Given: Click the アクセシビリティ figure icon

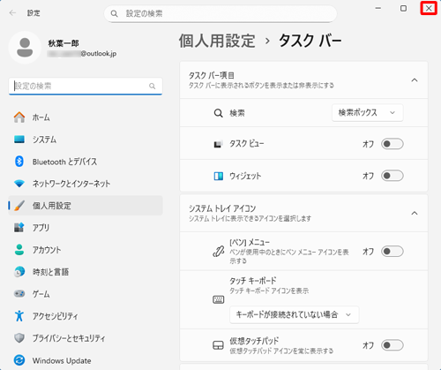Looking at the screenshot, I should click(19, 315).
